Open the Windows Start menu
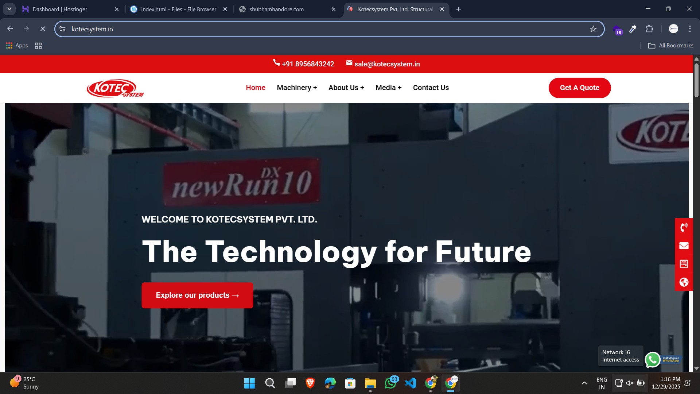Image resolution: width=700 pixels, height=394 pixels. click(x=249, y=383)
